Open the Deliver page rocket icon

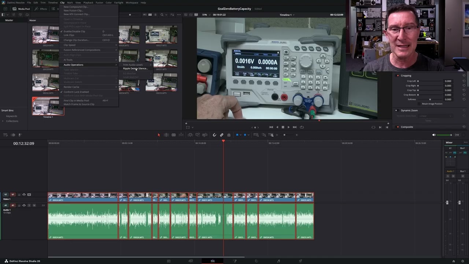pyautogui.click(x=300, y=261)
